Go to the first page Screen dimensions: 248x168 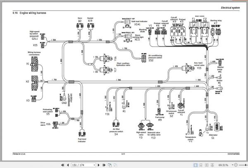[x=63, y=165]
